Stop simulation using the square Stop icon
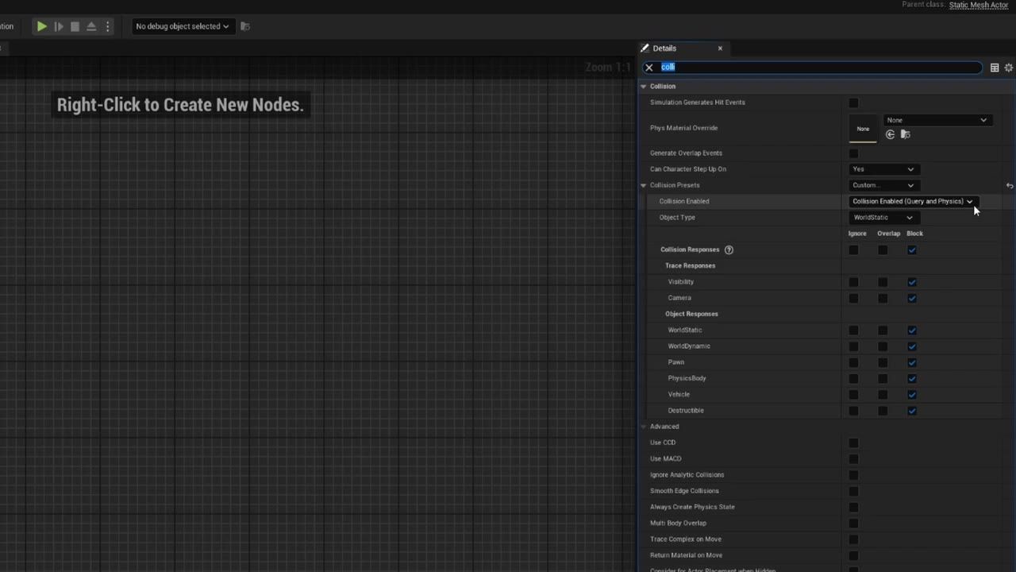This screenshot has height=572, width=1016. coord(75,26)
